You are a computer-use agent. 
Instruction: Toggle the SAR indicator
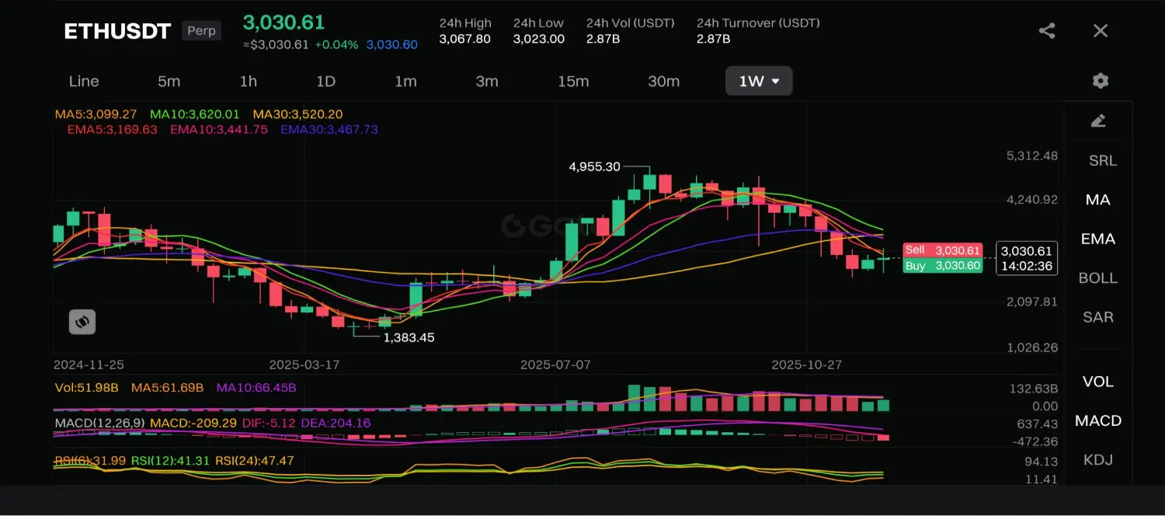[x=1098, y=316]
